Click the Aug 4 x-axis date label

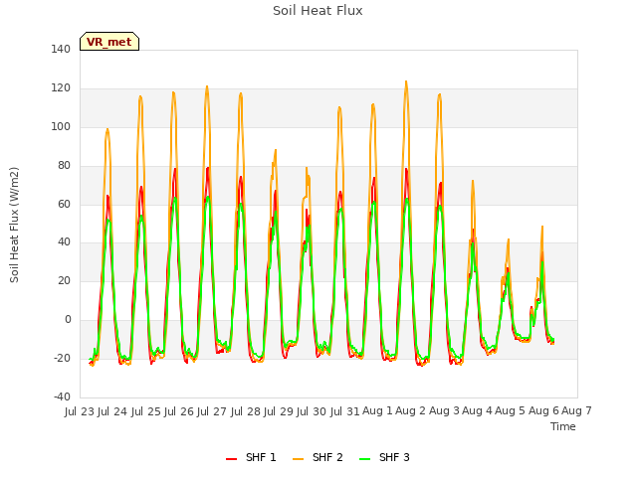coord(478,410)
